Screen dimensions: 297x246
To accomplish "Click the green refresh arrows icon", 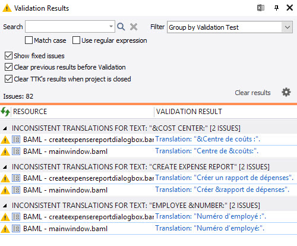I will (x=5, y=112).
